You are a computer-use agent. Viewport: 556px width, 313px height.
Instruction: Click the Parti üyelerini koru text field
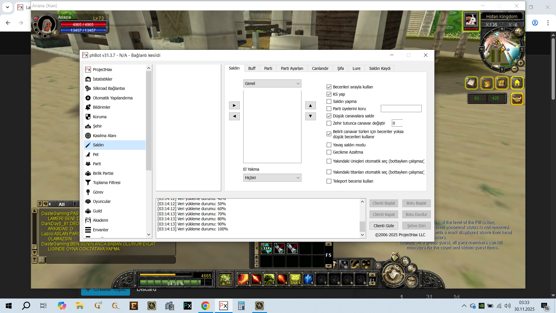401,109
